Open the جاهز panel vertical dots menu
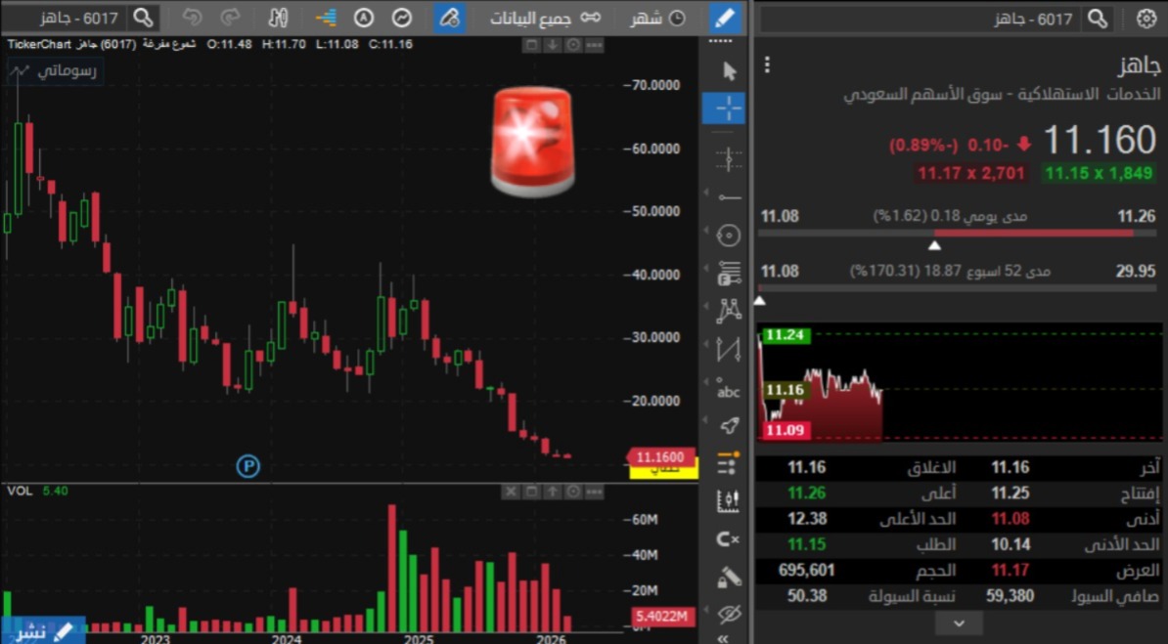The image size is (1168, 644). pos(767,65)
